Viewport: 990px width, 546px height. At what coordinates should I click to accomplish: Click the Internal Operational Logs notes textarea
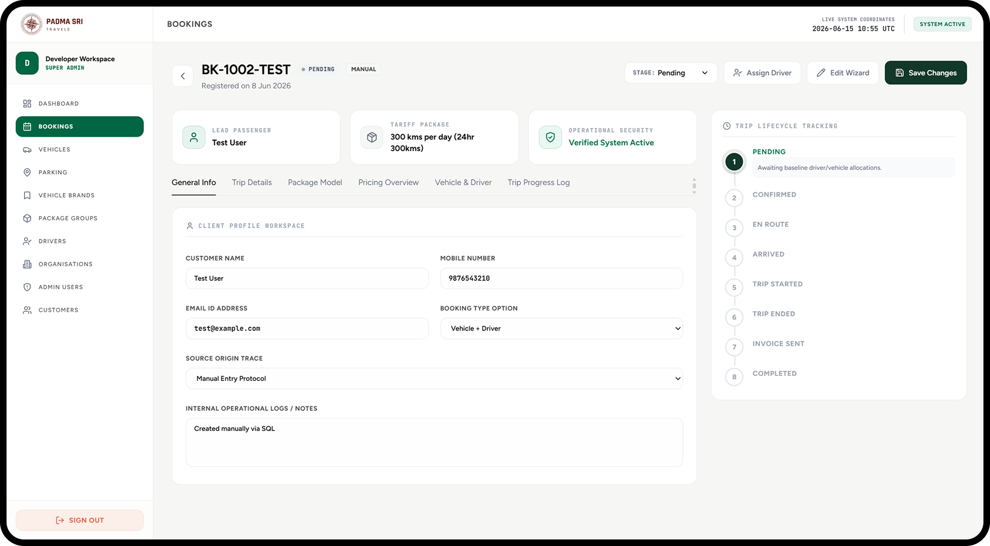pyautogui.click(x=434, y=442)
